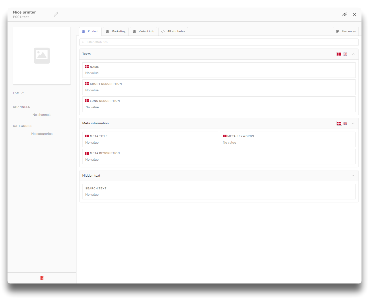Click the copy link chain icon
Viewport: 369px width, 299px height.
point(344,15)
